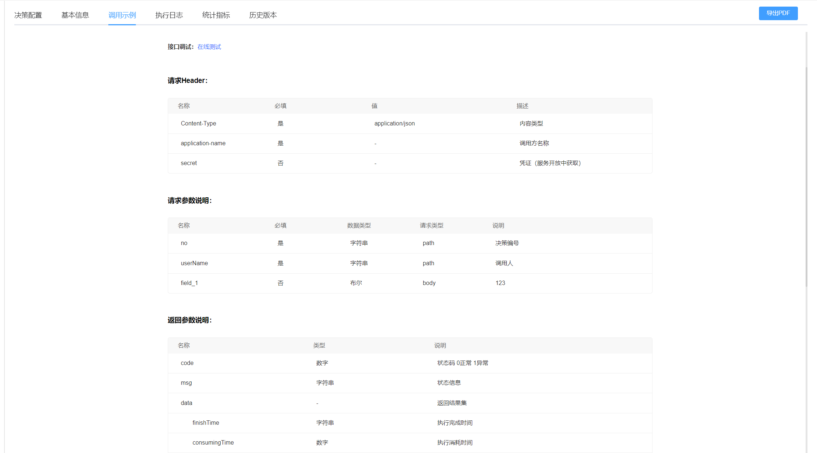This screenshot has height=453, width=817.
Task: Click the finishTime return field
Action: [x=206, y=423]
